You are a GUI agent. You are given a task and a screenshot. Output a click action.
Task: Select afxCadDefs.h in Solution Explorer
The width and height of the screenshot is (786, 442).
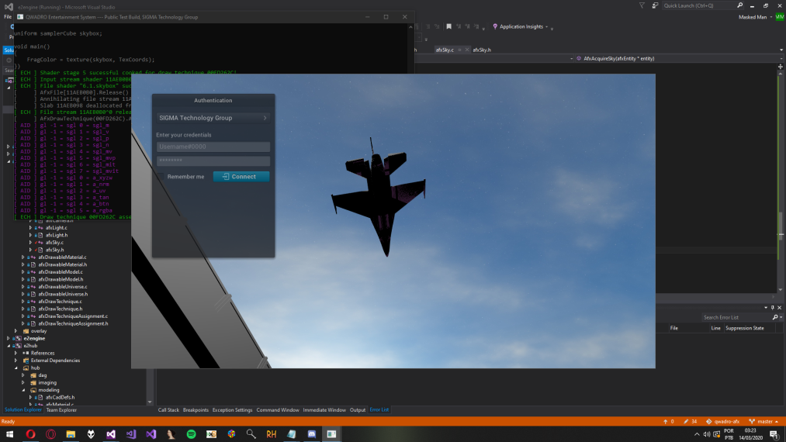(x=60, y=397)
